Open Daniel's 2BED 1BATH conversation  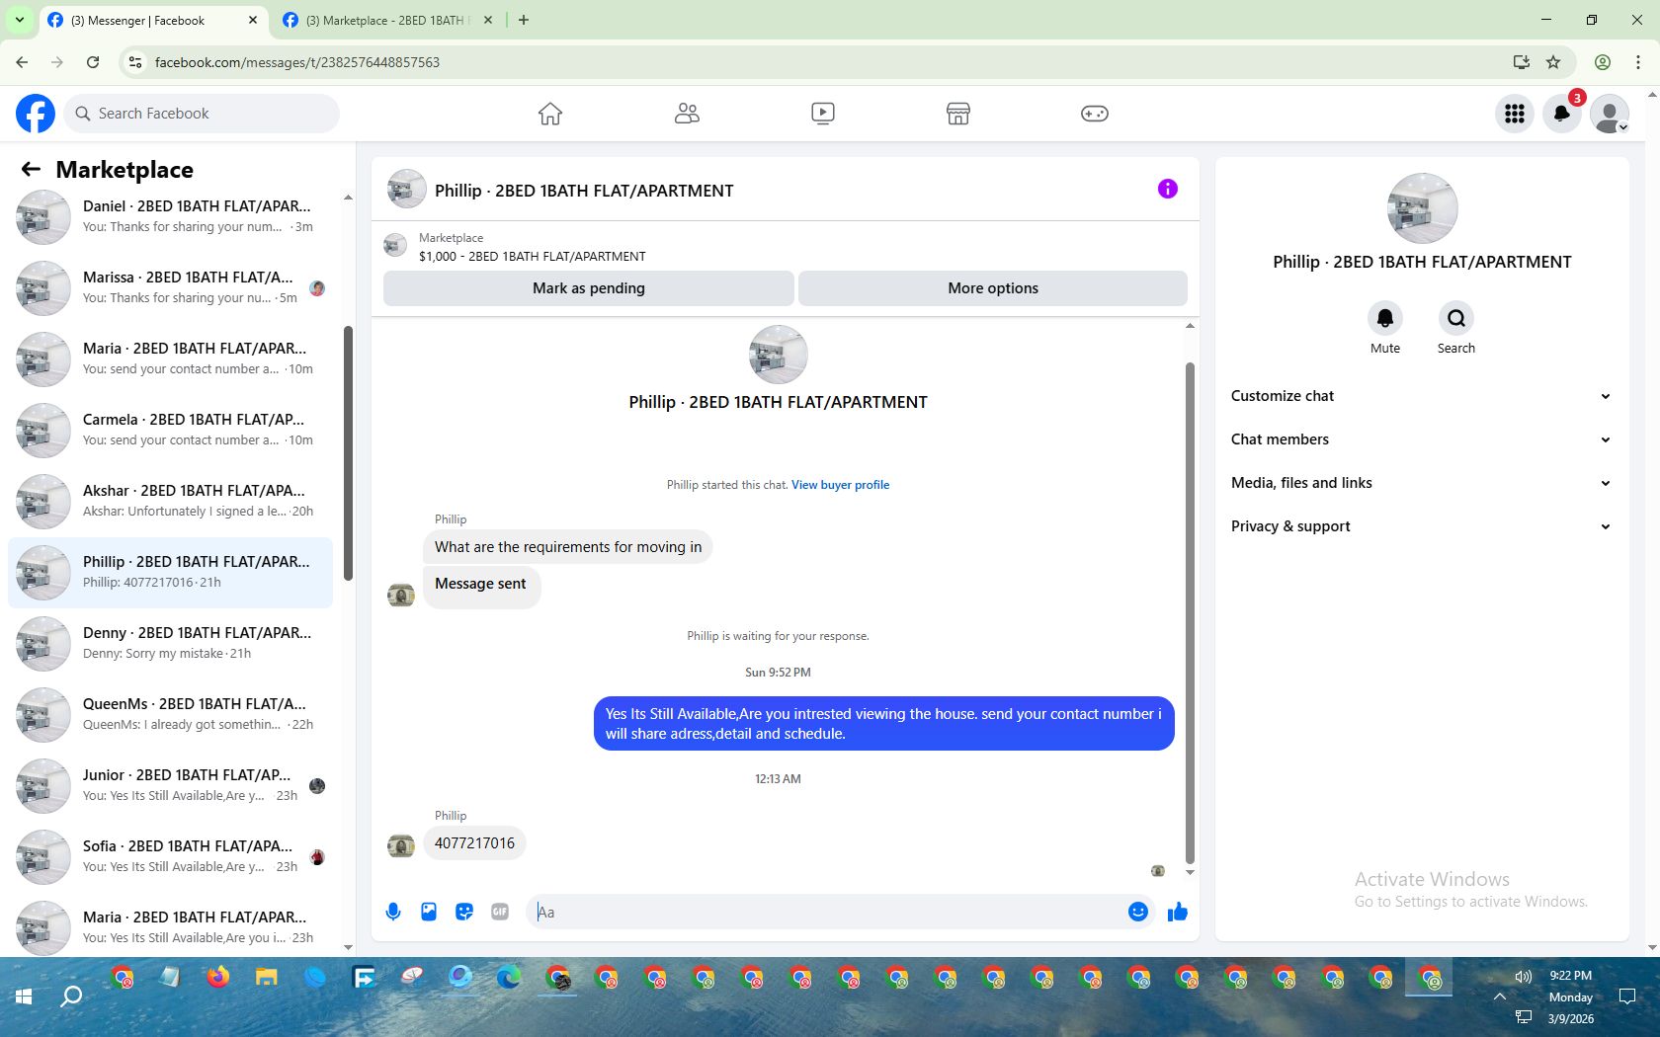170,216
